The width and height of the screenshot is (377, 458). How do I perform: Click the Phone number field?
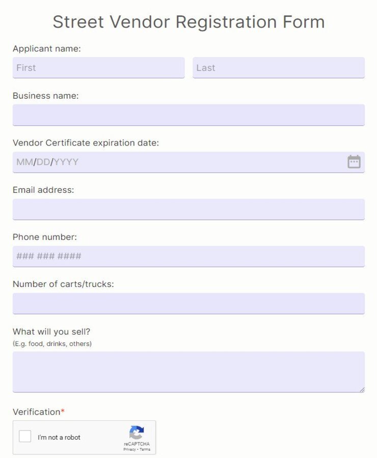coord(188,256)
